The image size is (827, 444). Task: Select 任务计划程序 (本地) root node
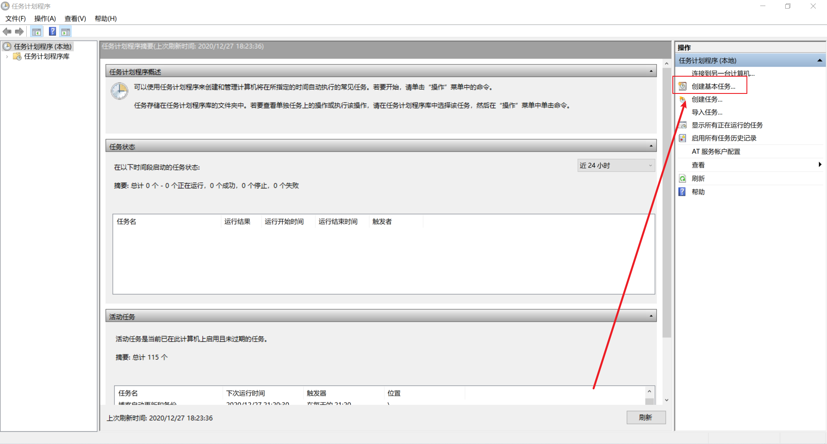point(42,47)
